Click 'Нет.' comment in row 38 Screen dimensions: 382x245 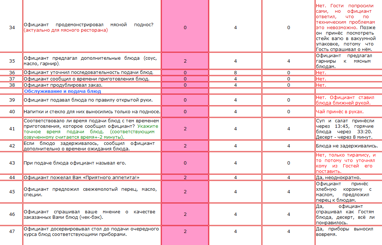[x=321, y=85]
